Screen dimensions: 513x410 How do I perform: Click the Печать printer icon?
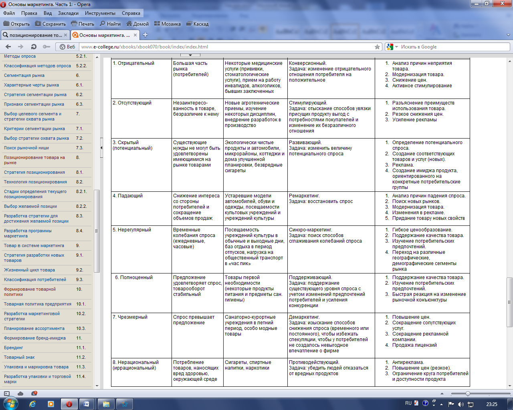click(74, 24)
